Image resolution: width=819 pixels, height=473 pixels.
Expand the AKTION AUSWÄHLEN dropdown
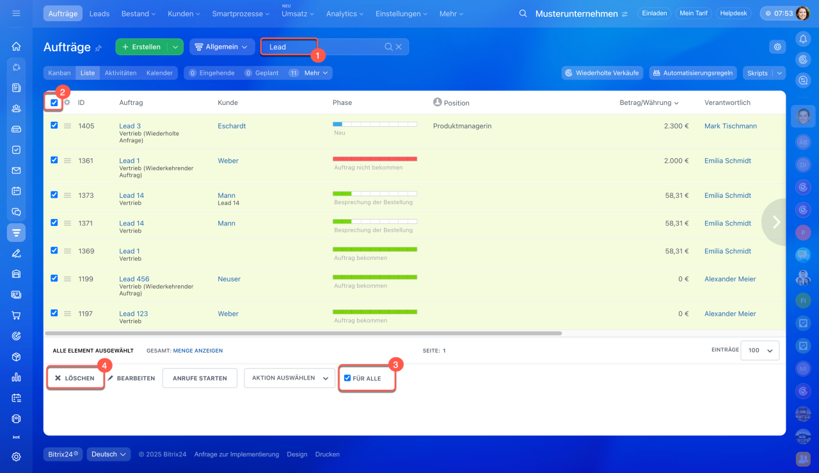(289, 378)
